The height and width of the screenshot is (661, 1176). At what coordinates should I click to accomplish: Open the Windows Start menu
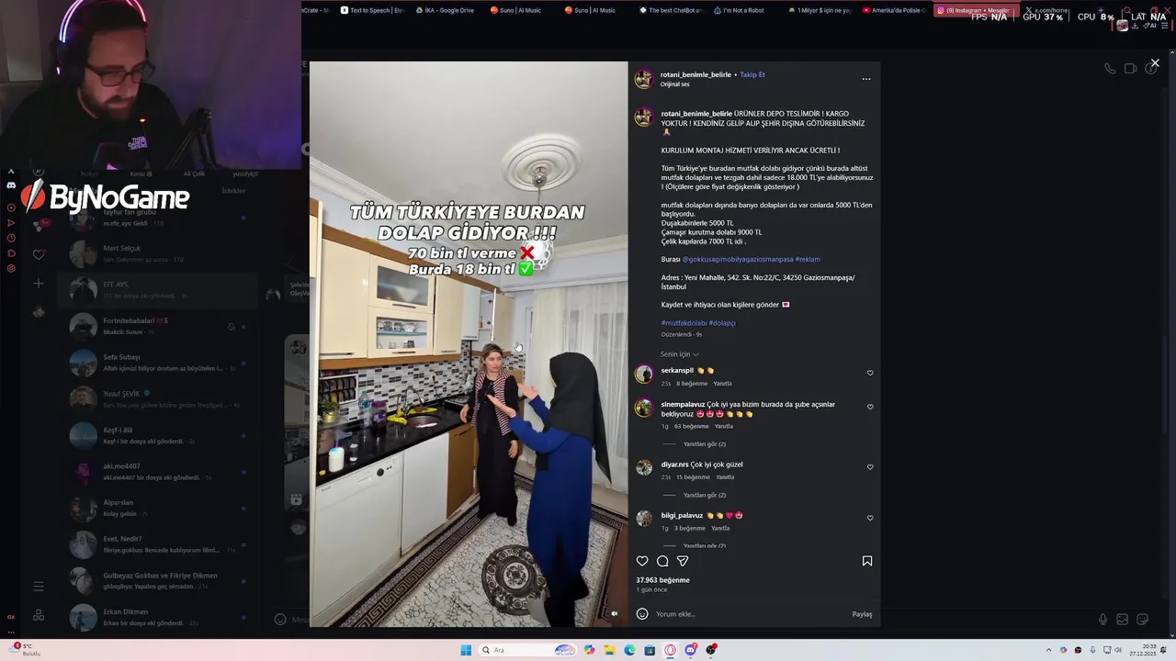pos(466,650)
